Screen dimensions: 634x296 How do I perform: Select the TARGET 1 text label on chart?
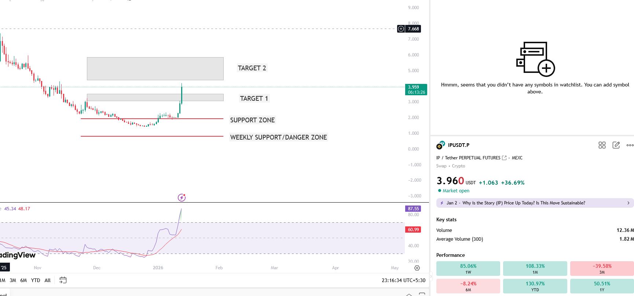click(x=254, y=99)
